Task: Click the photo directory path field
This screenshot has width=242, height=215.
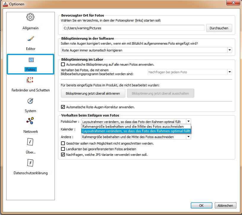Action: point(134,28)
